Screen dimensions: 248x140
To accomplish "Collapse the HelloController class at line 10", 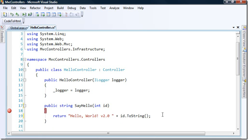I will [25, 70].
